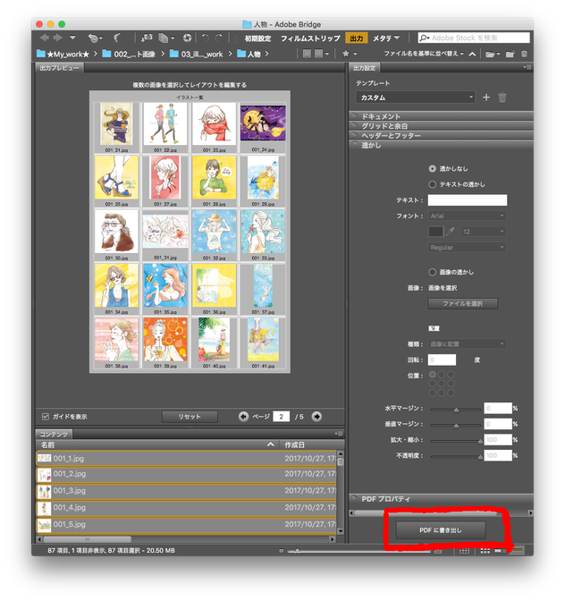Select the テキストの透かし radio button
Viewport: 565px width, 601px height.
click(432, 184)
